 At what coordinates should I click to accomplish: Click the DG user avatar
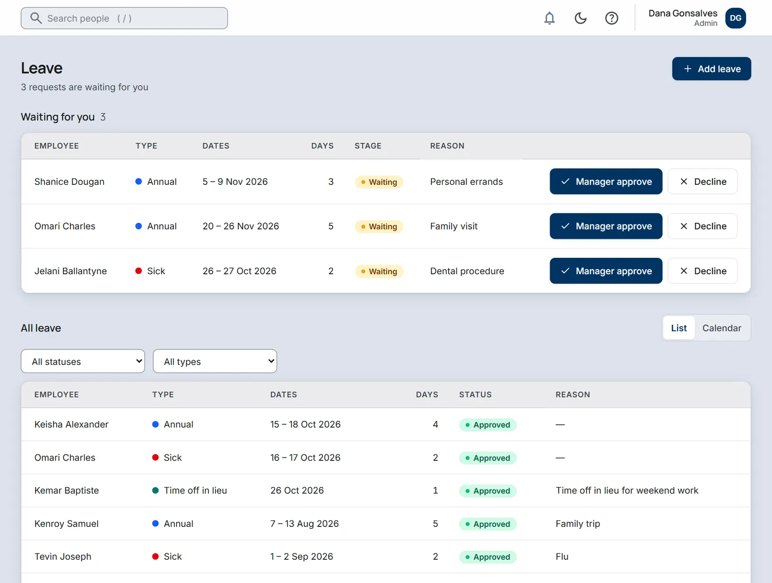pos(735,18)
